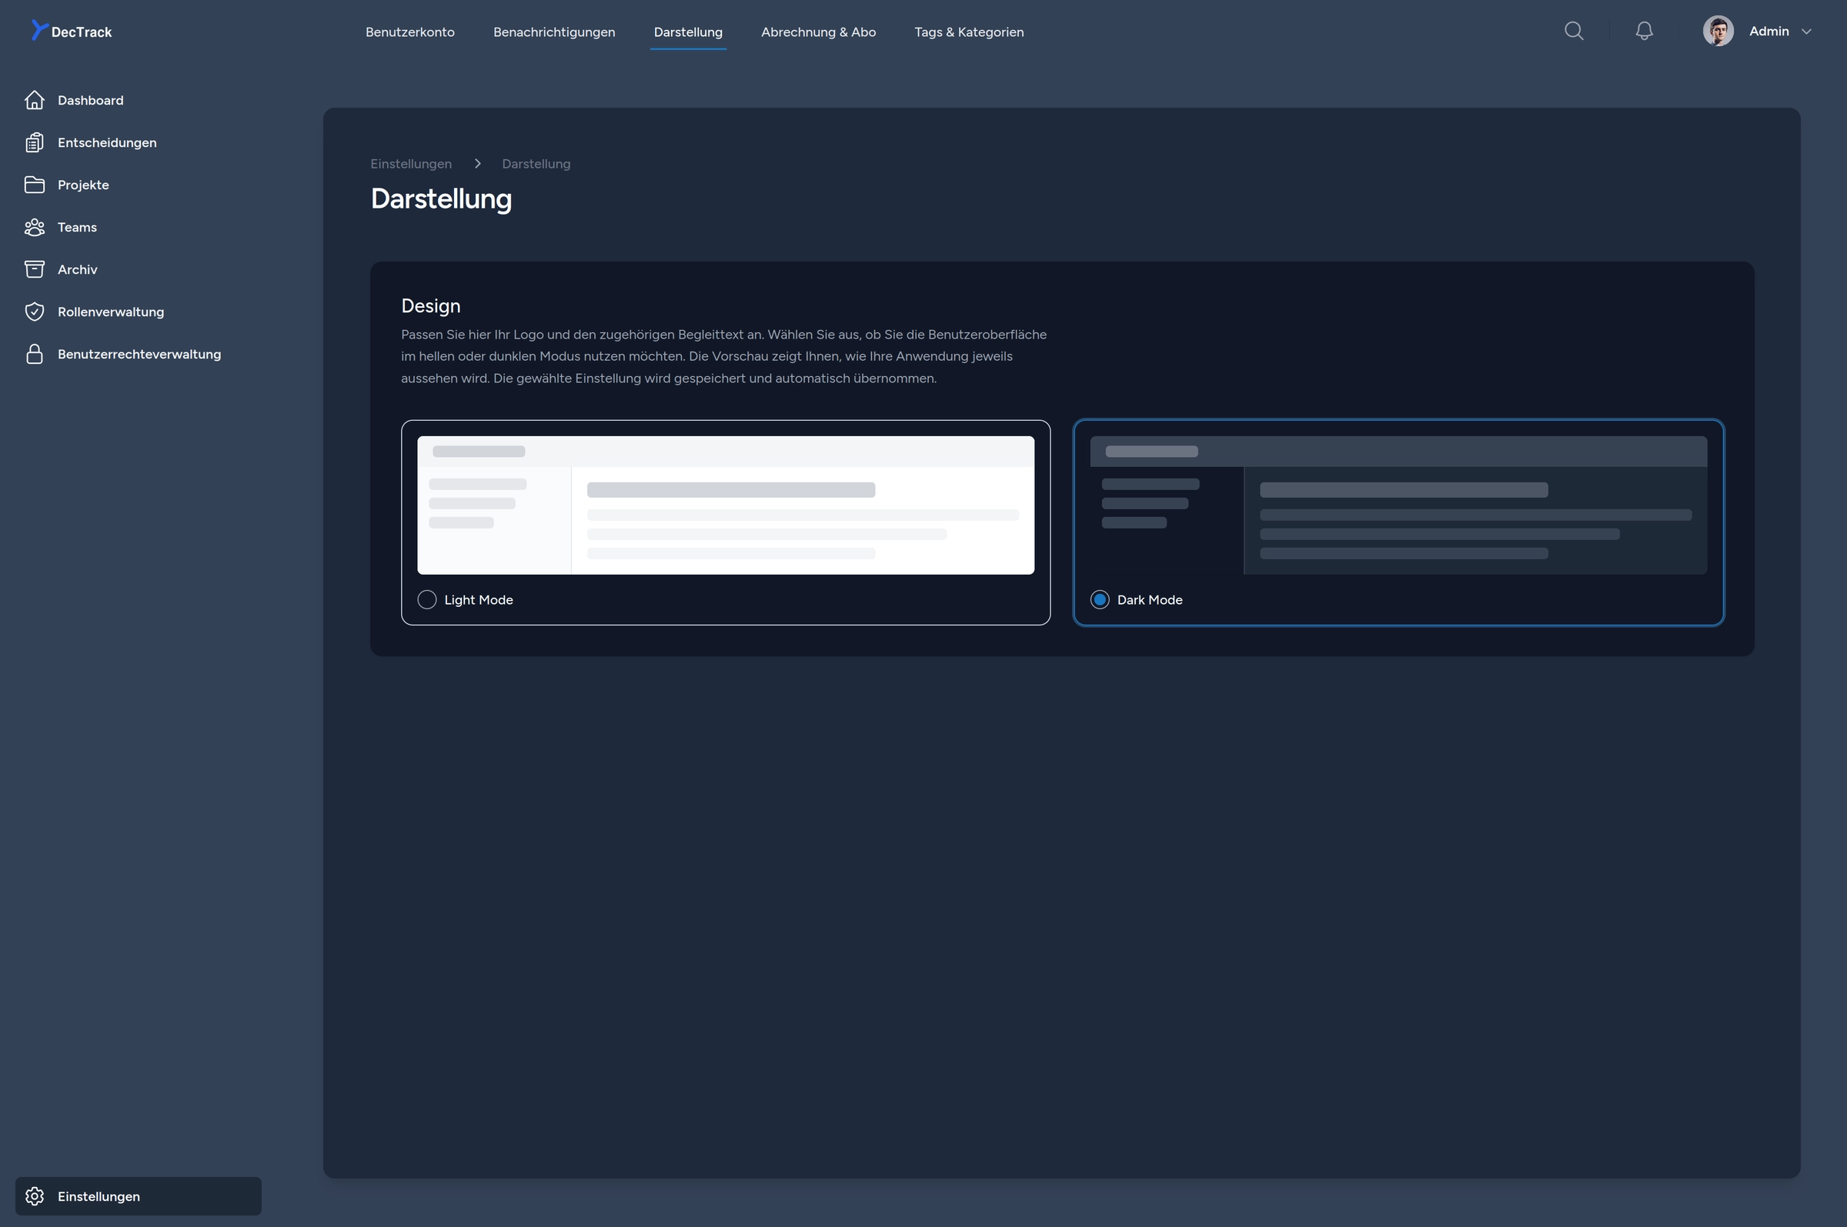This screenshot has width=1847, height=1227.
Task: Click the Benutzerrechteverwaltung lock icon
Action: pos(35,354)
